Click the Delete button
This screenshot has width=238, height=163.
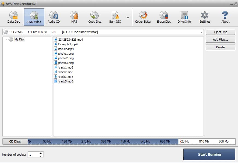pyautogui.click(x=221, y=47)
